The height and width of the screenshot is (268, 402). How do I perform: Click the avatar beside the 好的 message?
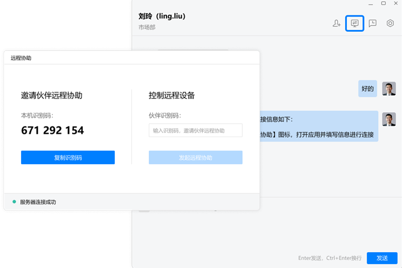tap(389, 88)
